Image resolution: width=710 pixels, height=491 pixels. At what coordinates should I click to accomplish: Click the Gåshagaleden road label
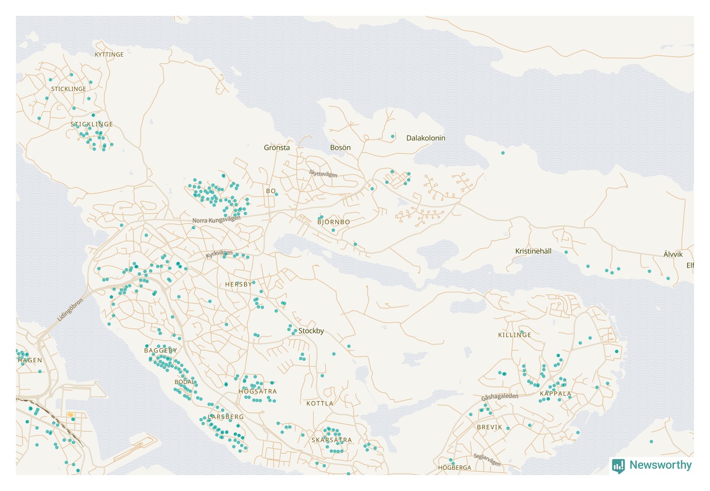(500, 397)
